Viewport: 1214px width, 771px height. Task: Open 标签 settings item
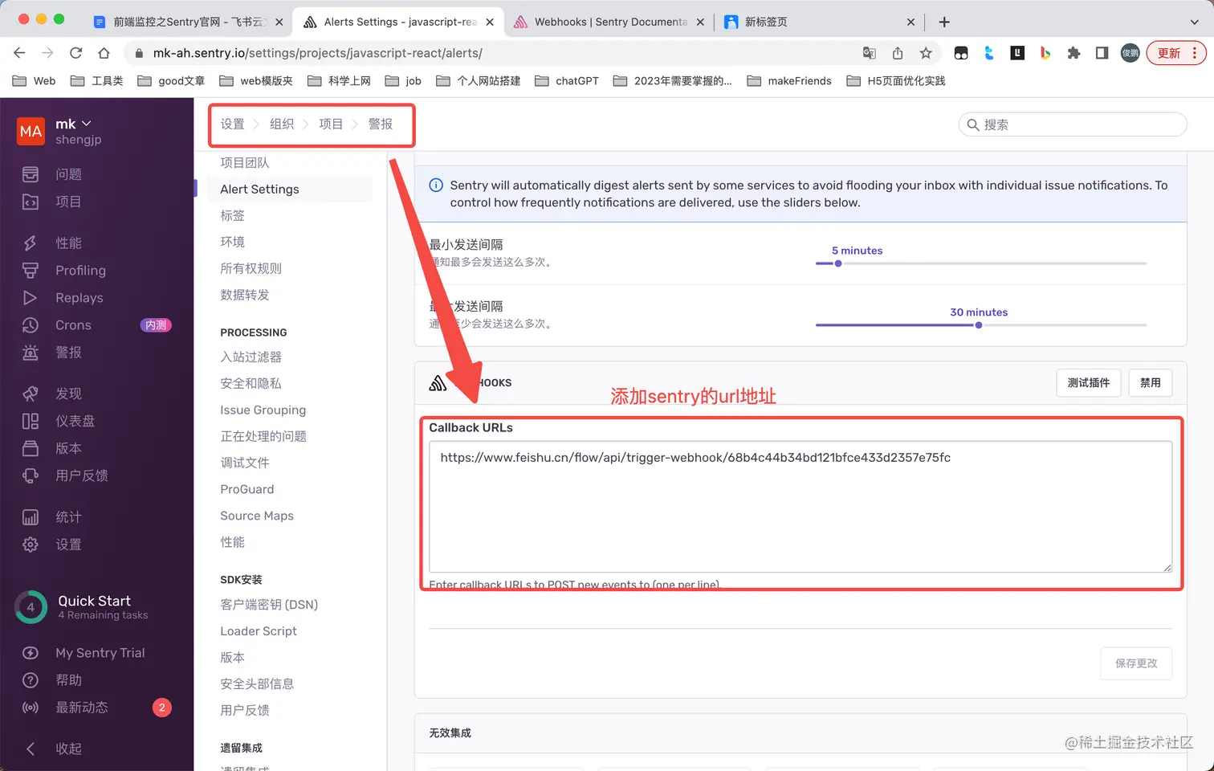(x=233, y=215)
